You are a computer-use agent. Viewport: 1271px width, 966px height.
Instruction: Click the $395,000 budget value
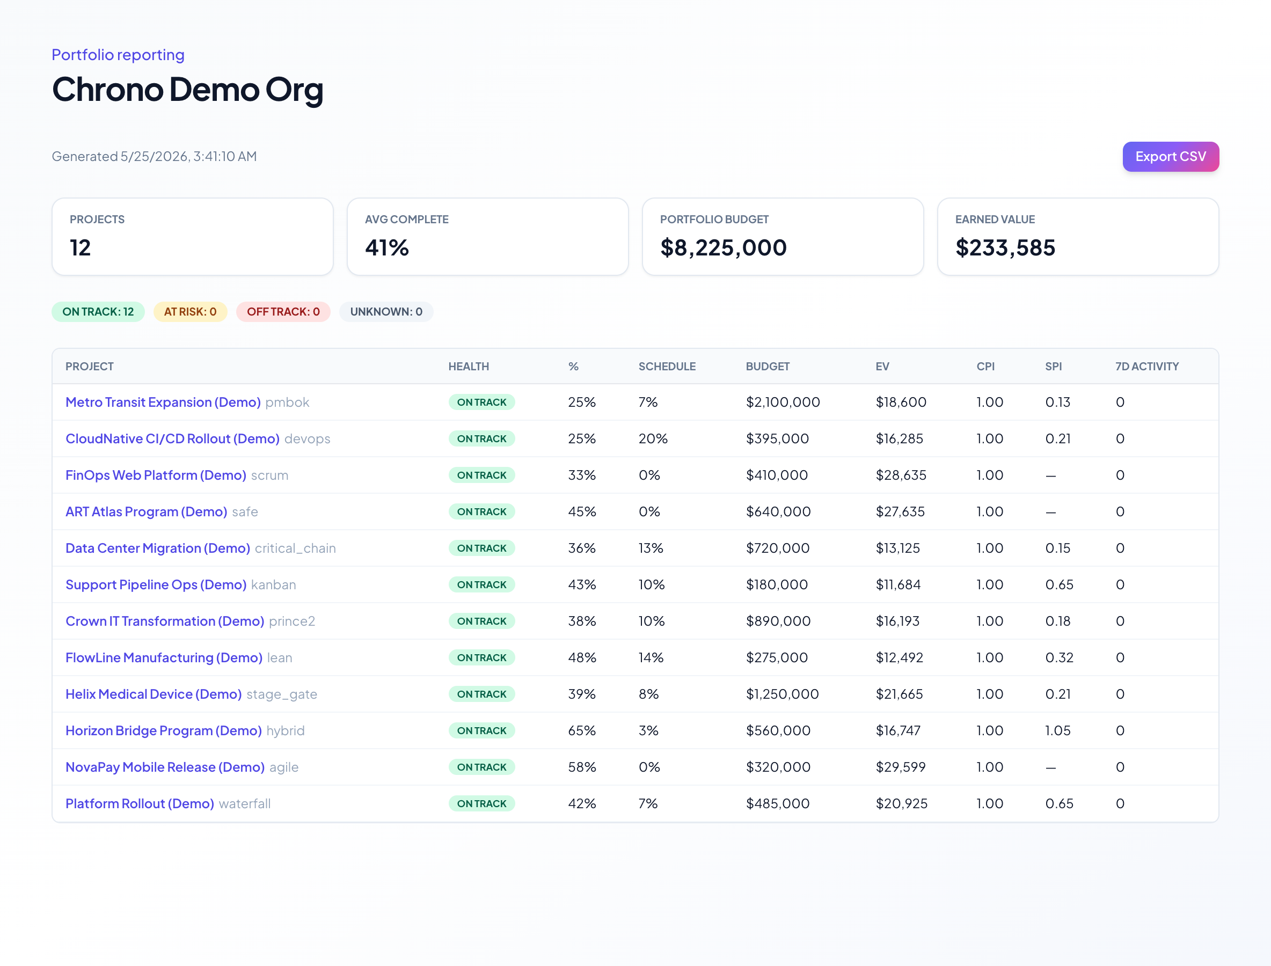(778, 439)
